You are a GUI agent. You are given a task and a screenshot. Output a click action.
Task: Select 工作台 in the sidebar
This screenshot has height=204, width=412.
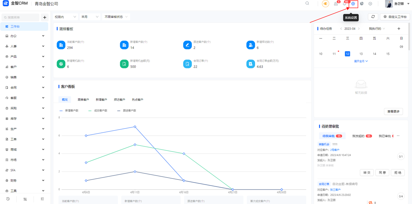[25, 26]
